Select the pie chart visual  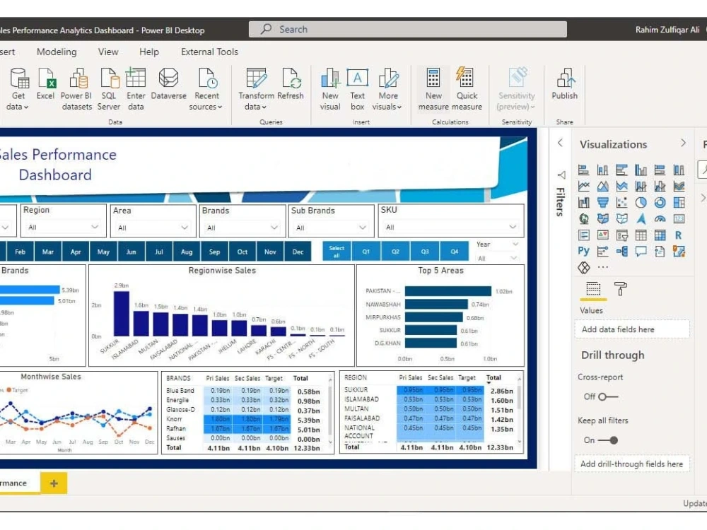(641, 202)
